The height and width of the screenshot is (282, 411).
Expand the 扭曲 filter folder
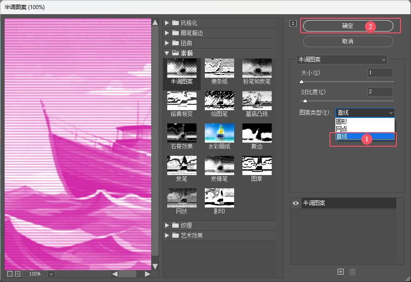coord(167,43)
